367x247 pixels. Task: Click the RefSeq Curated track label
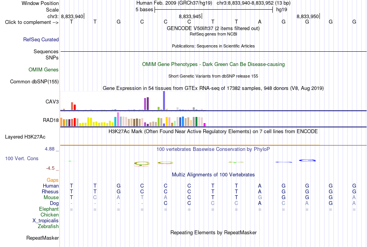[41, 39]
